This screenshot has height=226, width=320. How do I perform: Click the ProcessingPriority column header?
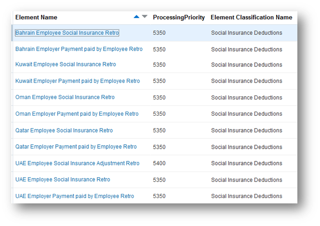click(179, 18)
